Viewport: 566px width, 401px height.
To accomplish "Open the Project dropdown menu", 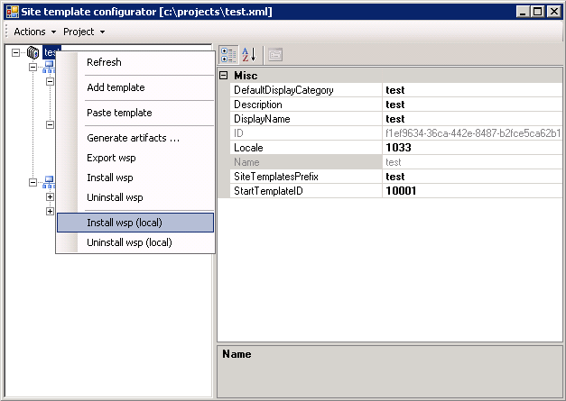I will click(84, 32).
